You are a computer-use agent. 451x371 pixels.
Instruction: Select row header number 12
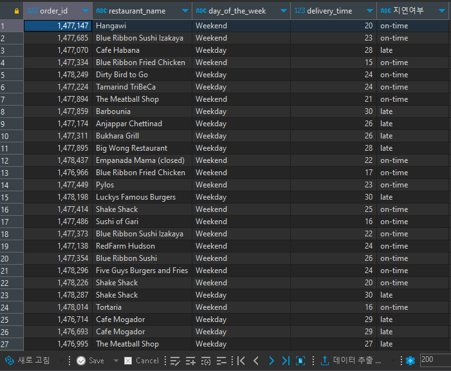[x=12, y=160]
